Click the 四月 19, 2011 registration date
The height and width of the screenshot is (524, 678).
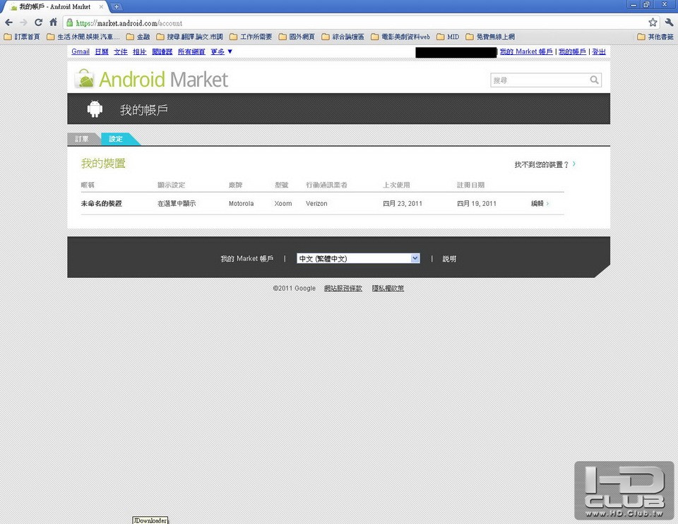477,203
